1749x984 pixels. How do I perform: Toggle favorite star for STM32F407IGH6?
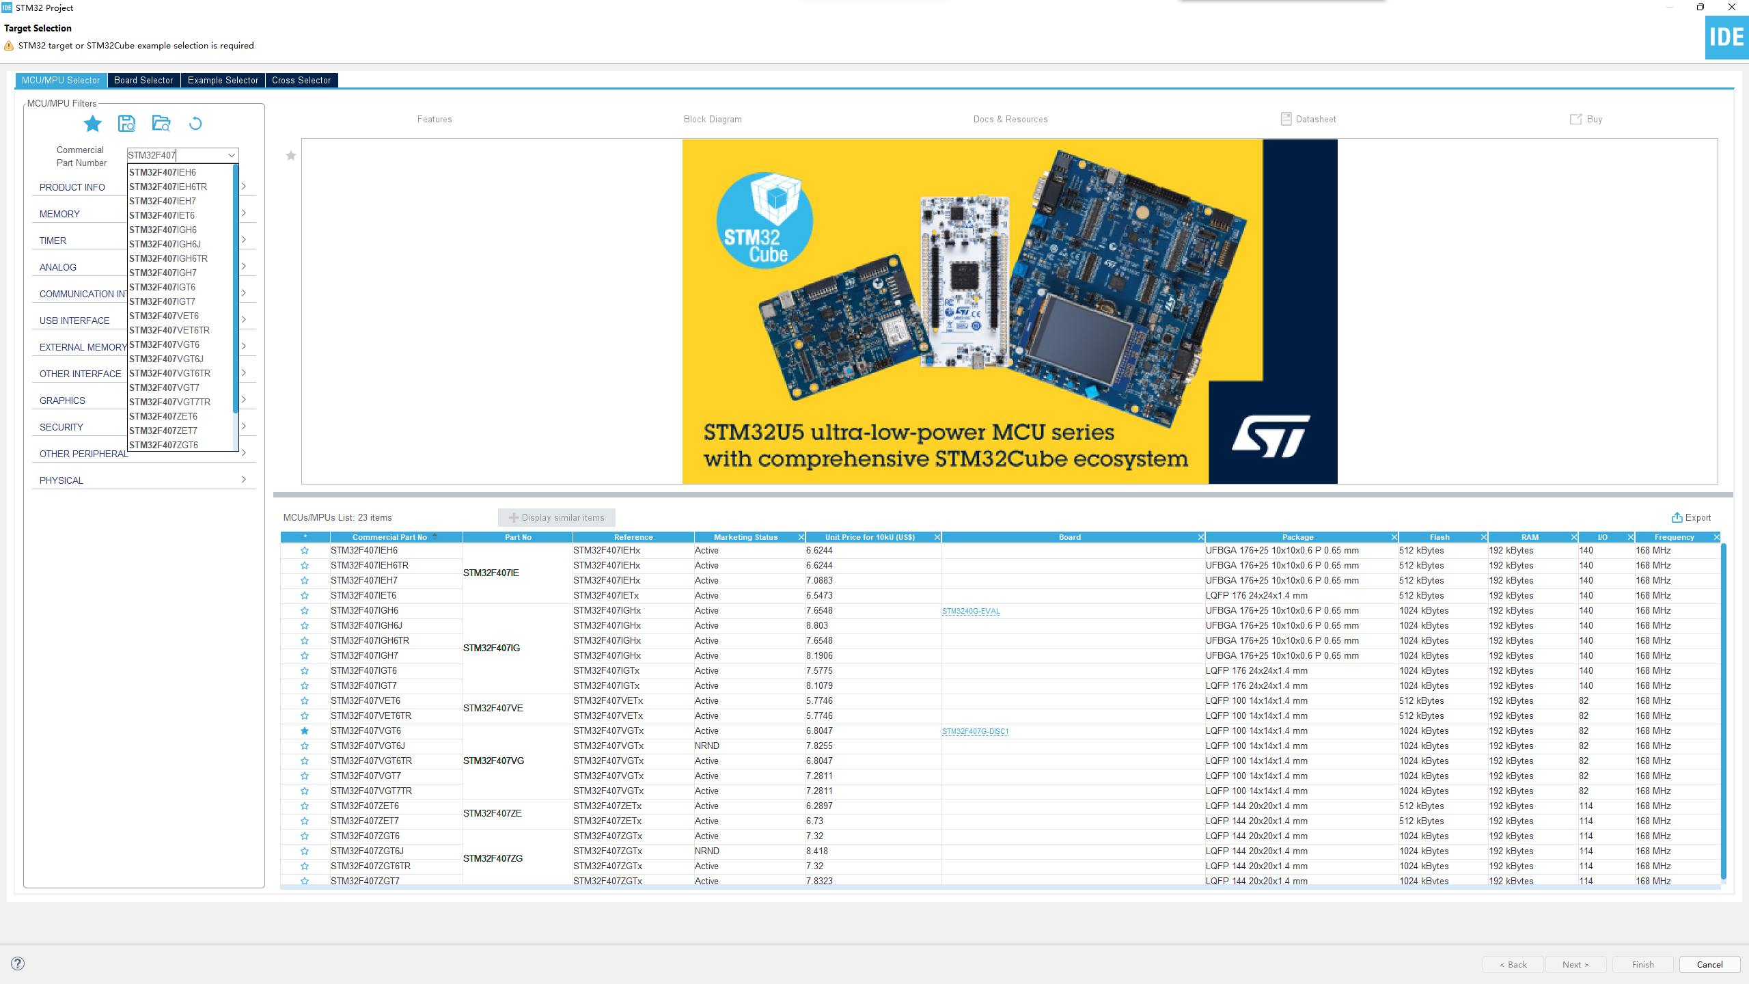tap(305, 611)
